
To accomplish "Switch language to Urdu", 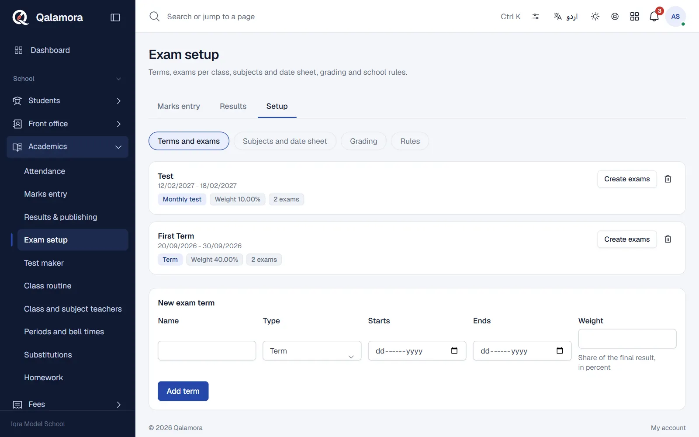I will pos(566,17).
